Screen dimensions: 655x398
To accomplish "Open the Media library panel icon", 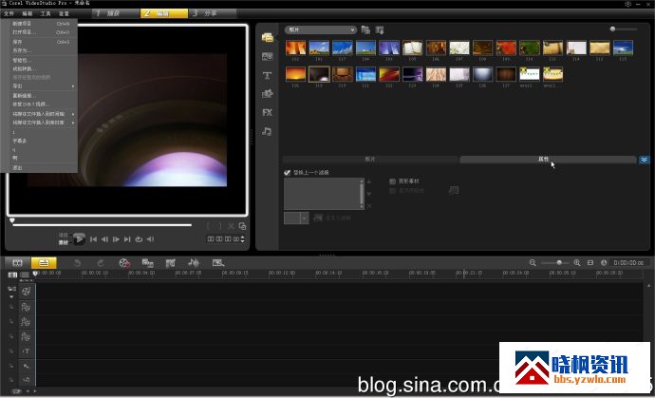I will [x=268, y=37].
